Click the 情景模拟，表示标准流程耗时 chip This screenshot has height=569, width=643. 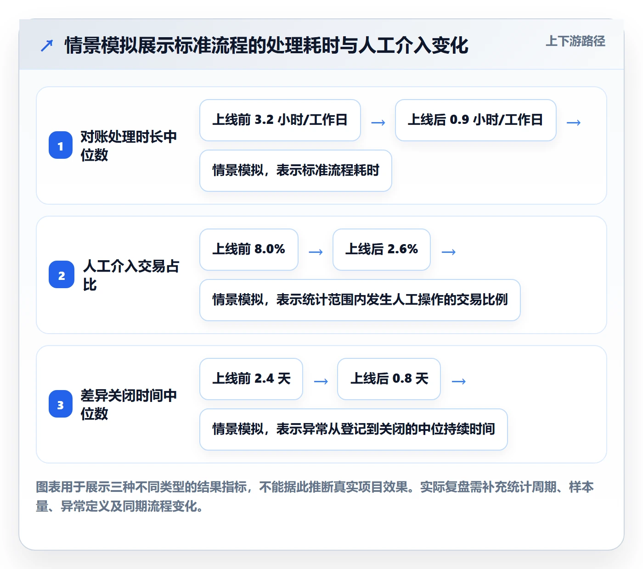point(296,171)
